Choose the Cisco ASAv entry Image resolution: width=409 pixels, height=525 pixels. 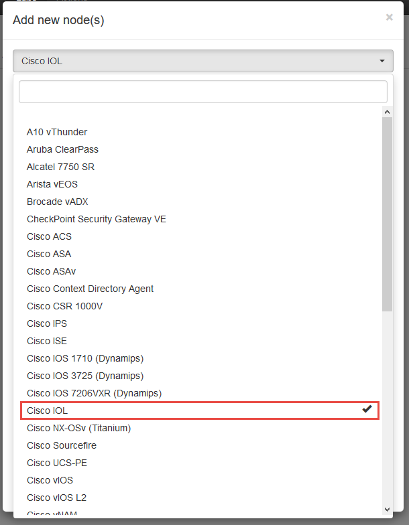coord(200,271)
